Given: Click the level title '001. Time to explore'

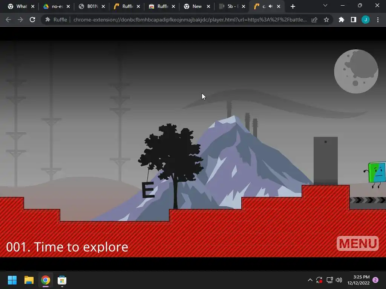Looking at the screenshot, I should (67, 247).
